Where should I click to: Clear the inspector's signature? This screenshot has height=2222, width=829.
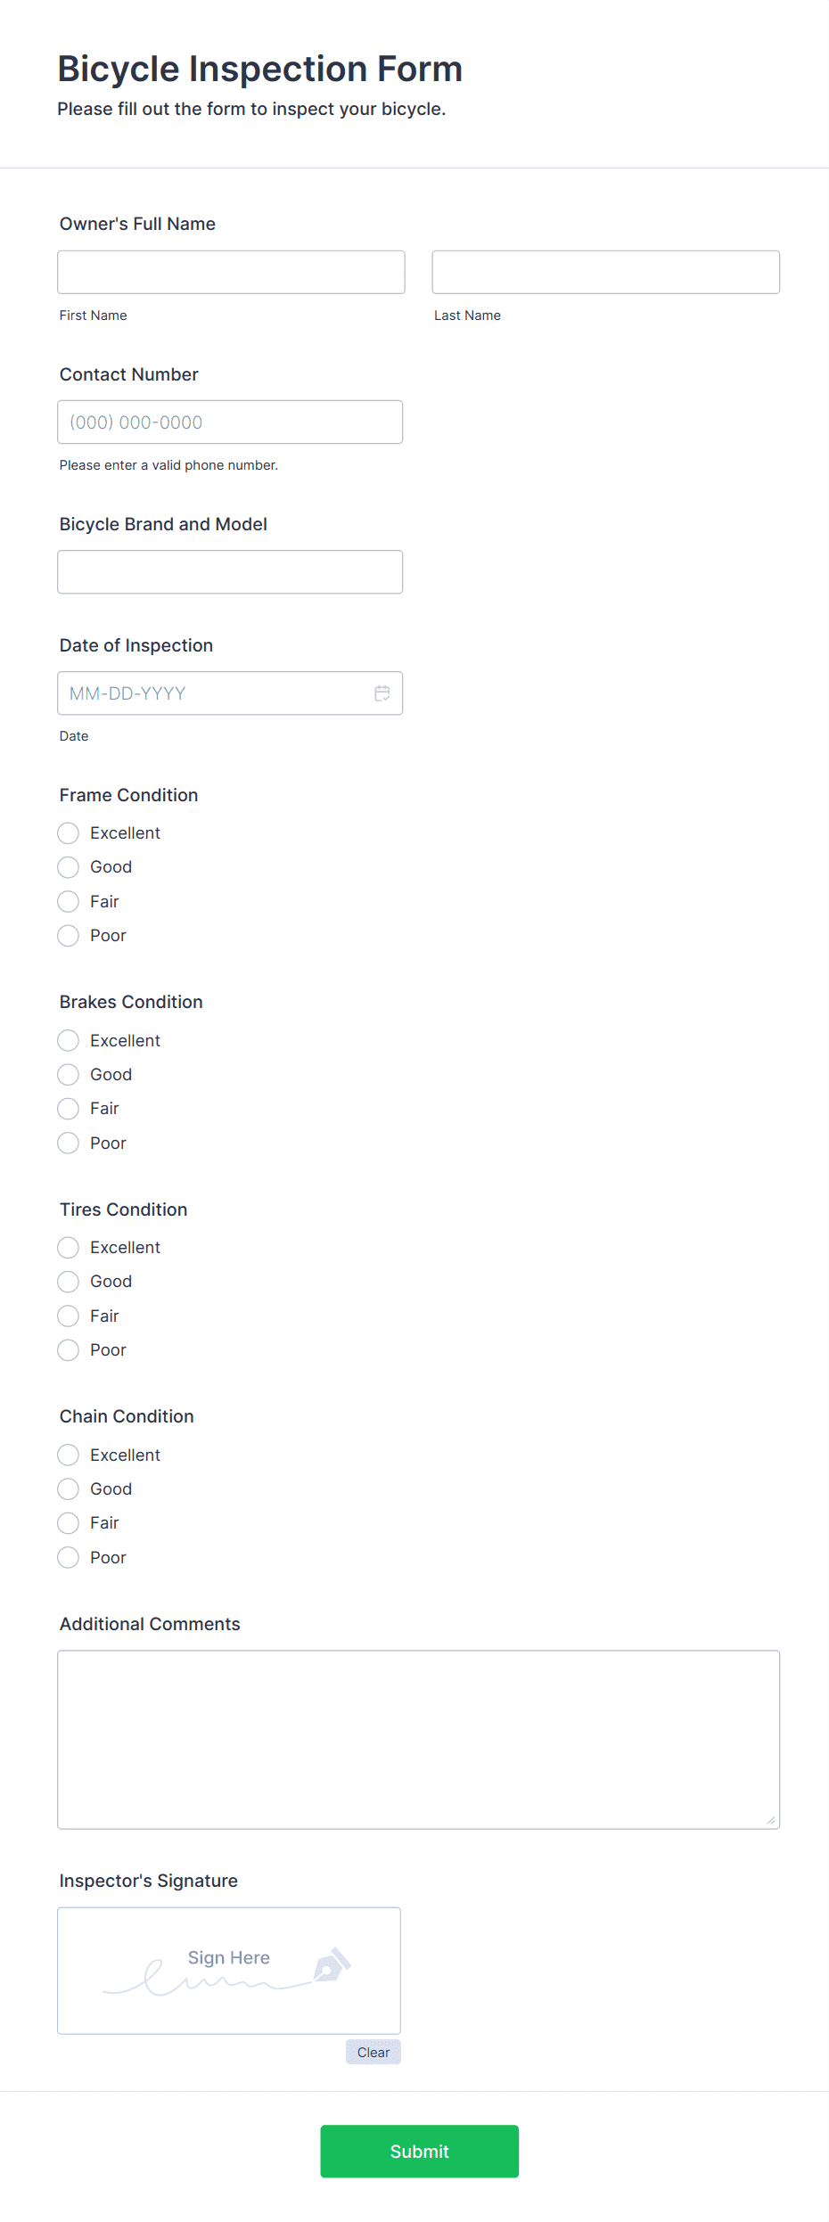(x=373, y=2052)
